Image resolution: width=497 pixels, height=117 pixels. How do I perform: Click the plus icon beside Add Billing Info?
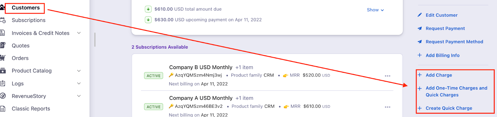click(x=420, y=55)
